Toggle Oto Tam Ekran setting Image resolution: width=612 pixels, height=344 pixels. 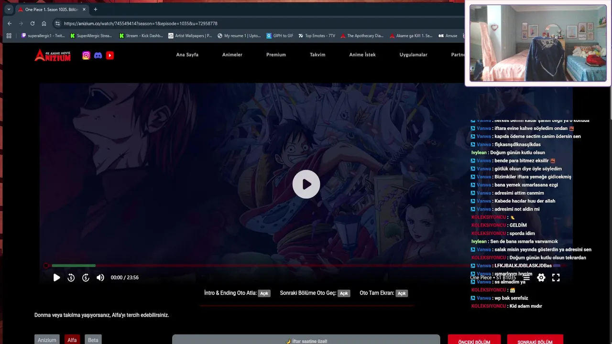(x=402, y=293)
